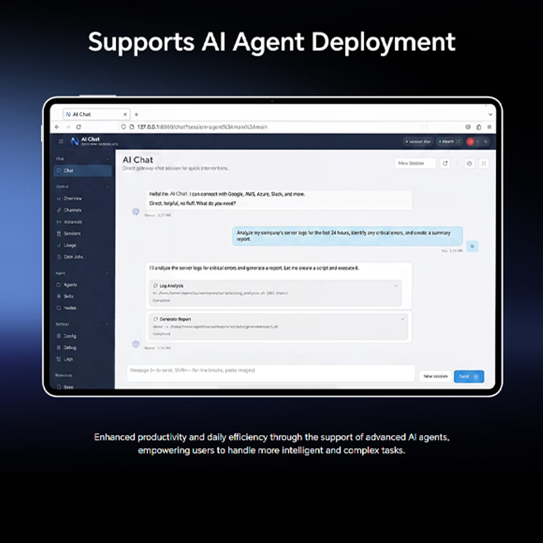The width and height of the screenshot is (543, 543).
Task: Click the New session button beside Send
Action: click(x=435, y=376)
